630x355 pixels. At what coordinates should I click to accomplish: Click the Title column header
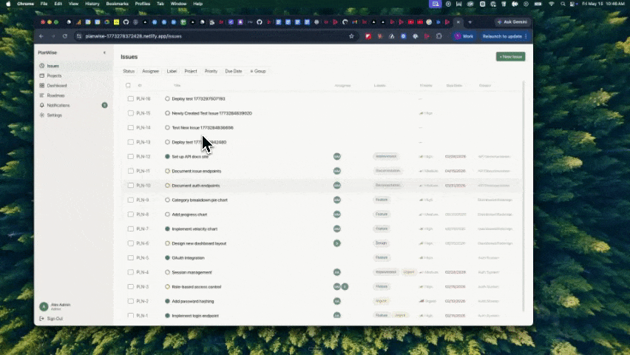[177, 85]
